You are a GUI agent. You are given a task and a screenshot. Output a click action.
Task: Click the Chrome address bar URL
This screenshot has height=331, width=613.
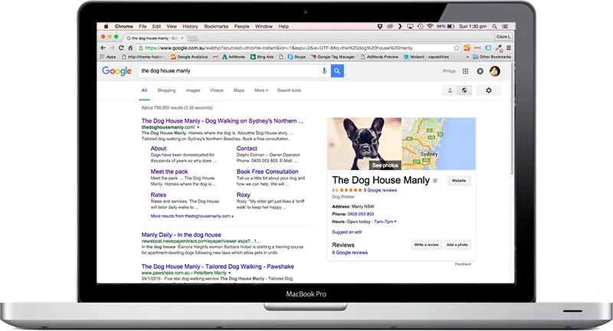click(279, 48)
